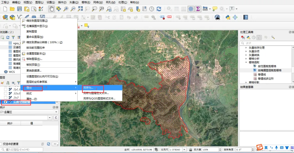Image resolution: width=294 pixels, height=153 pixels.
Task: Click the red abc diagram label icon
Action: 169,17
